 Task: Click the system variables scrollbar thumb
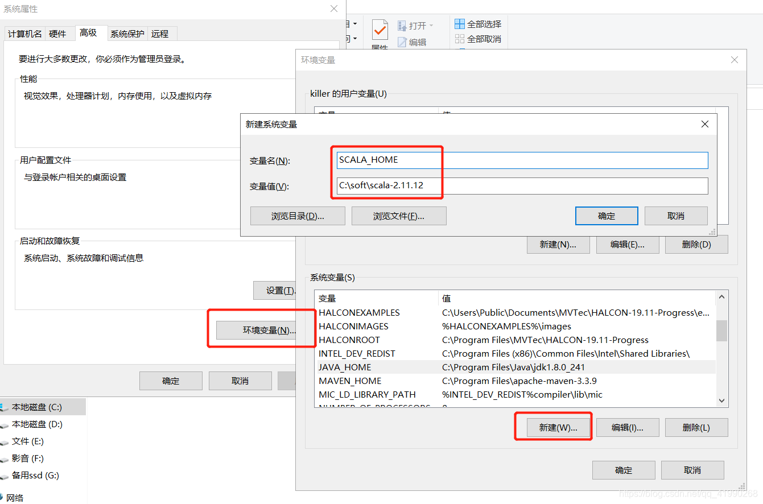[722, 331]
